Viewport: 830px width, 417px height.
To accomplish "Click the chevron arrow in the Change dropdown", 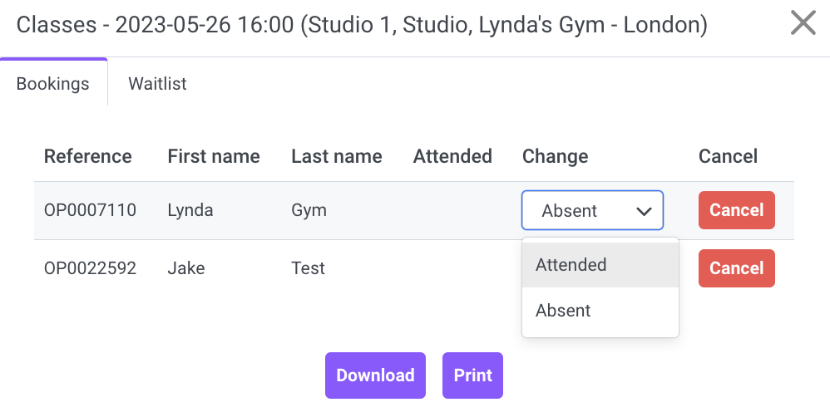I will [644, 211].
